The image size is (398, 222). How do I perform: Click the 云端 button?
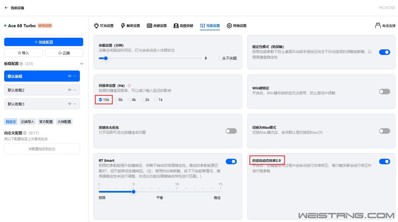point(64,53)
